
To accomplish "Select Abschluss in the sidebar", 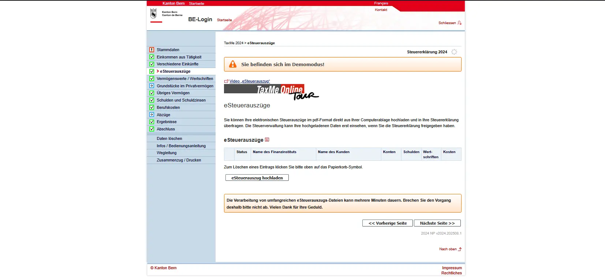I will point(166,129).
